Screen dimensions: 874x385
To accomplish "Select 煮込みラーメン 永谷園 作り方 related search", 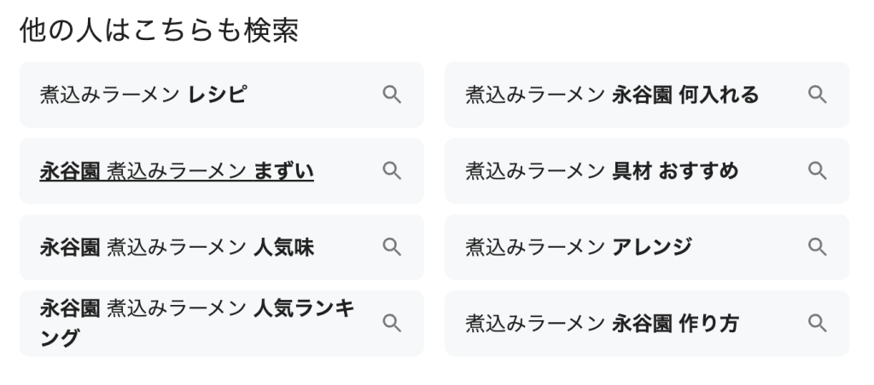I will pyautogui.click(x=602, y=323).
